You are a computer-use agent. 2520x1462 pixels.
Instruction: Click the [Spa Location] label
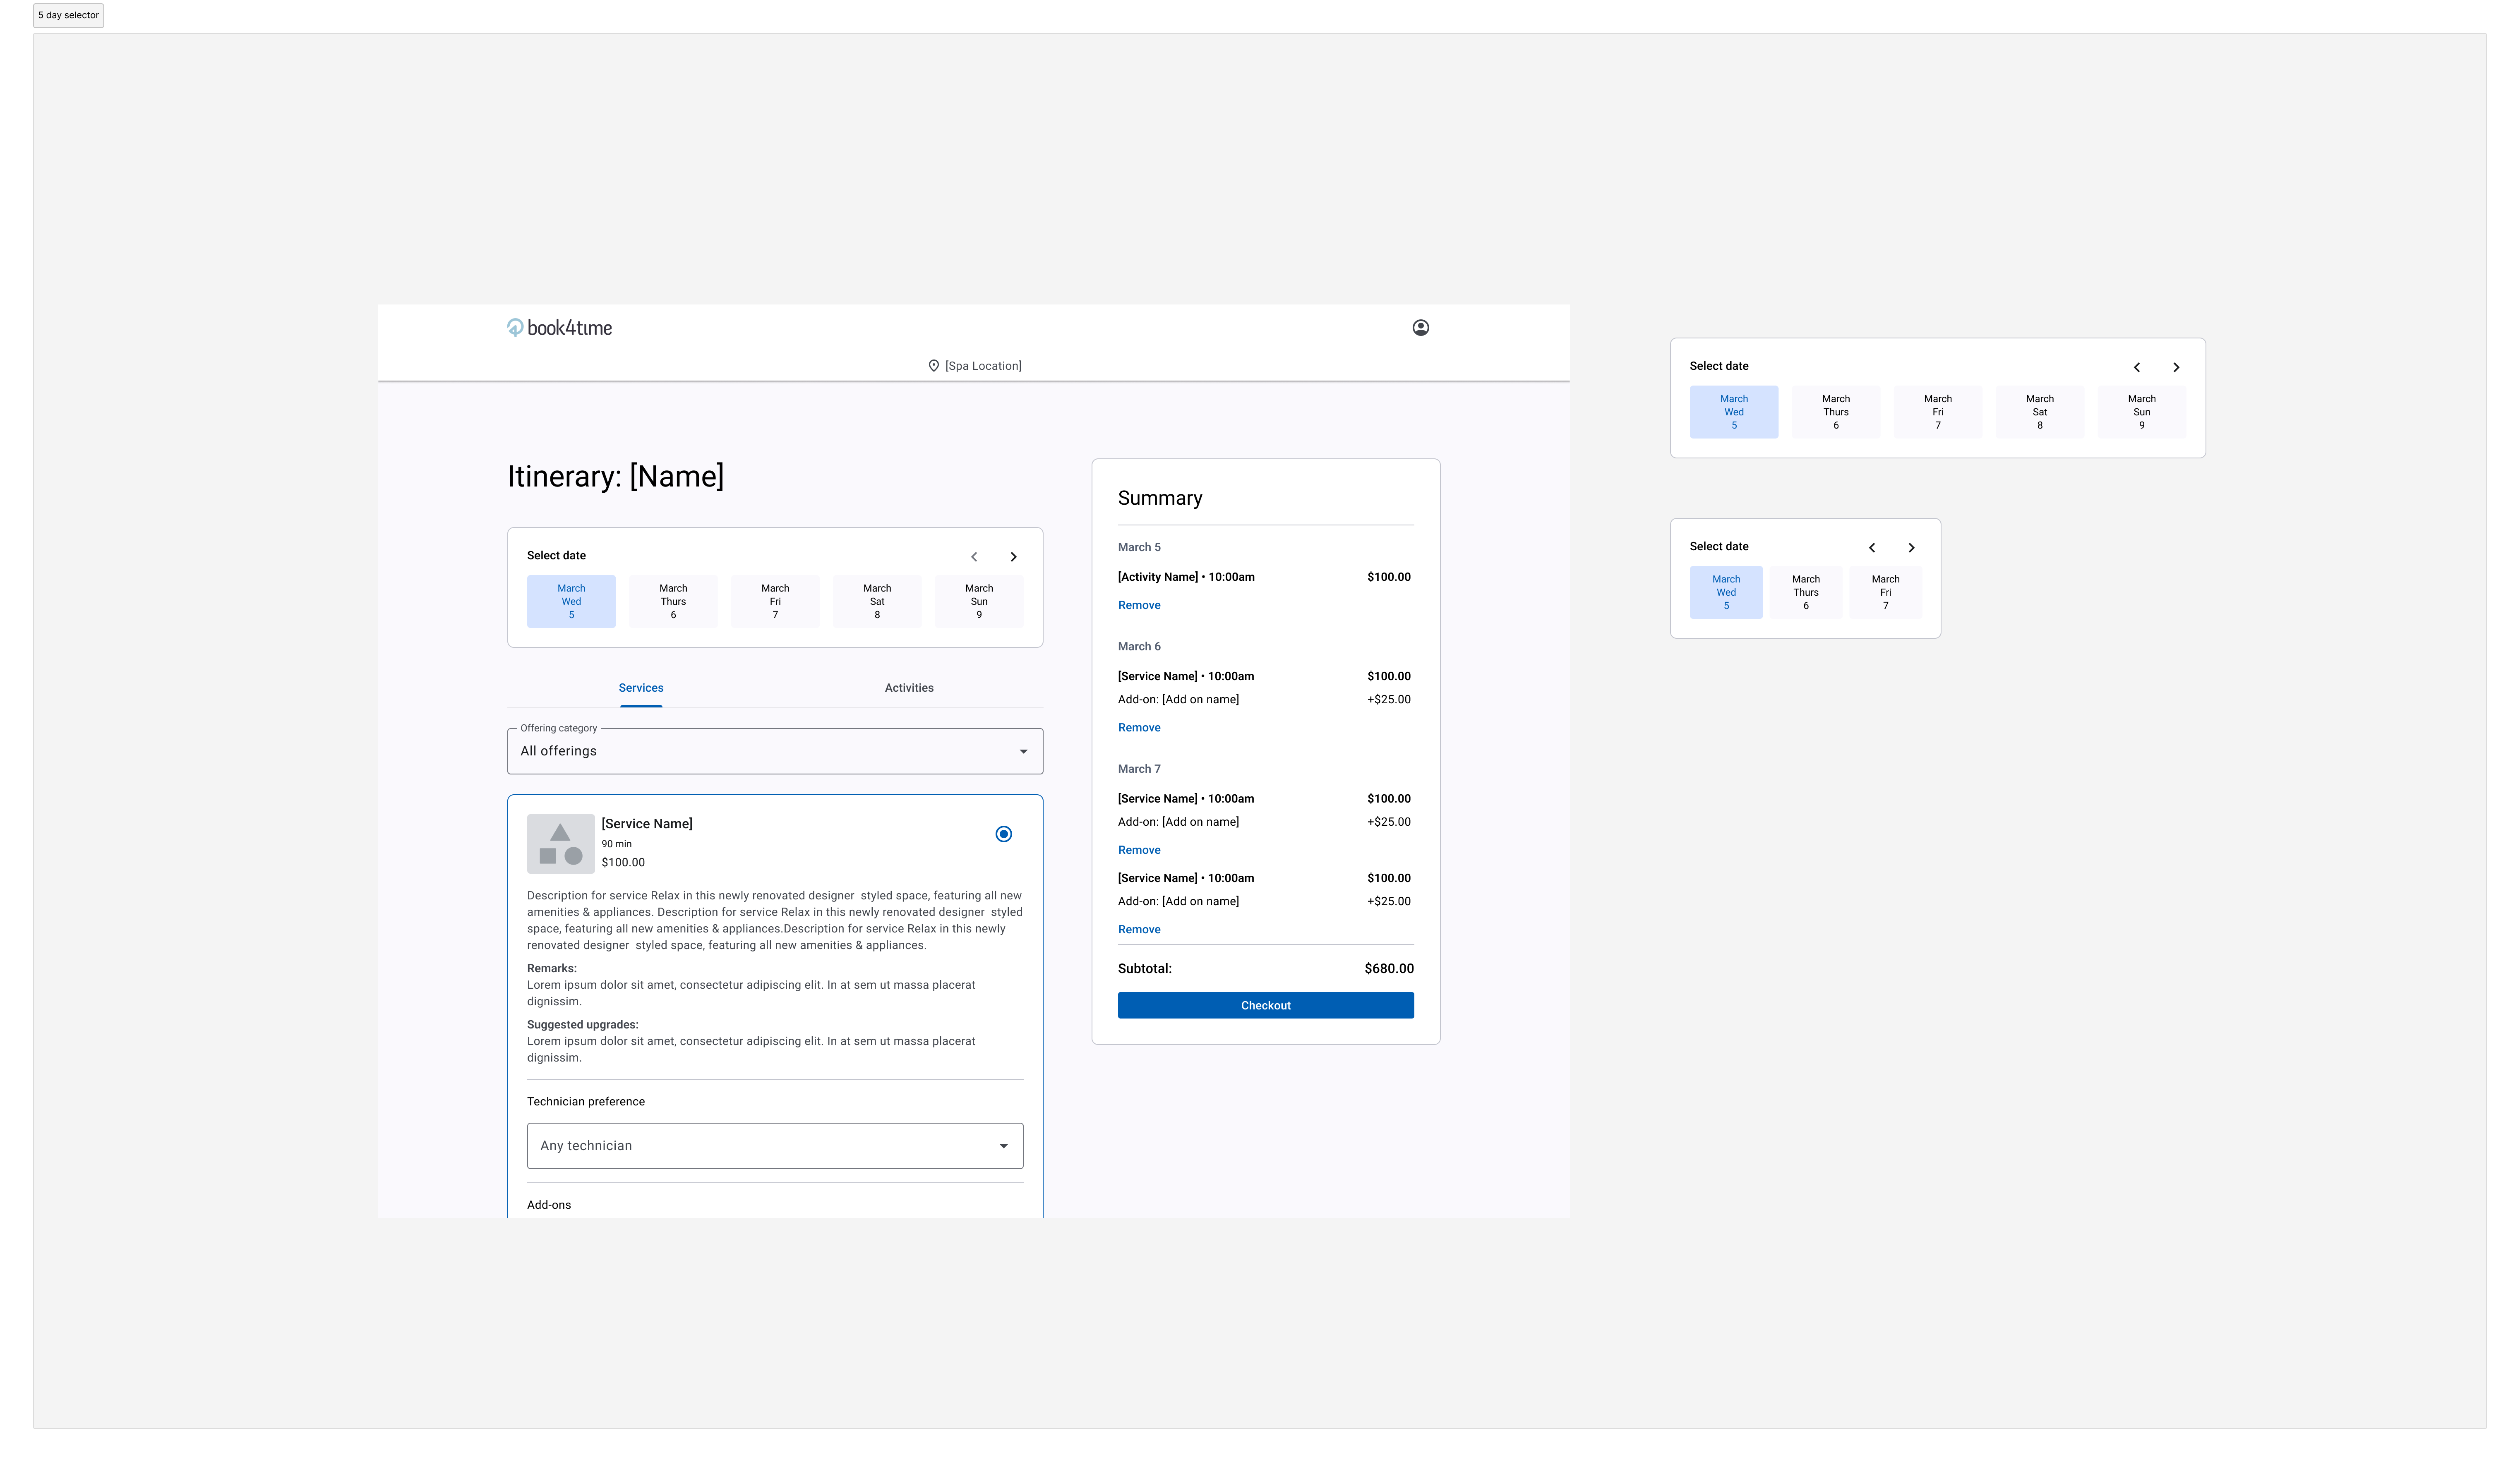tap(983, 366)
